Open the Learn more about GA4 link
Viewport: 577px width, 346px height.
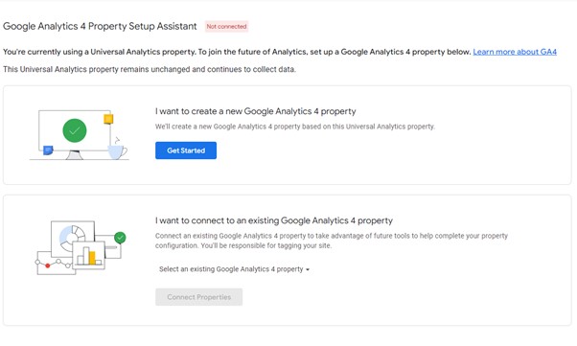pyautogui.click(x=515, y=52)
